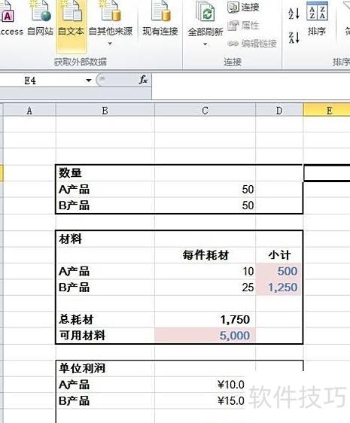This screenshot has width=350, height=423.
Task: Select subtotal cell 1,250
Action: point(279,288)
